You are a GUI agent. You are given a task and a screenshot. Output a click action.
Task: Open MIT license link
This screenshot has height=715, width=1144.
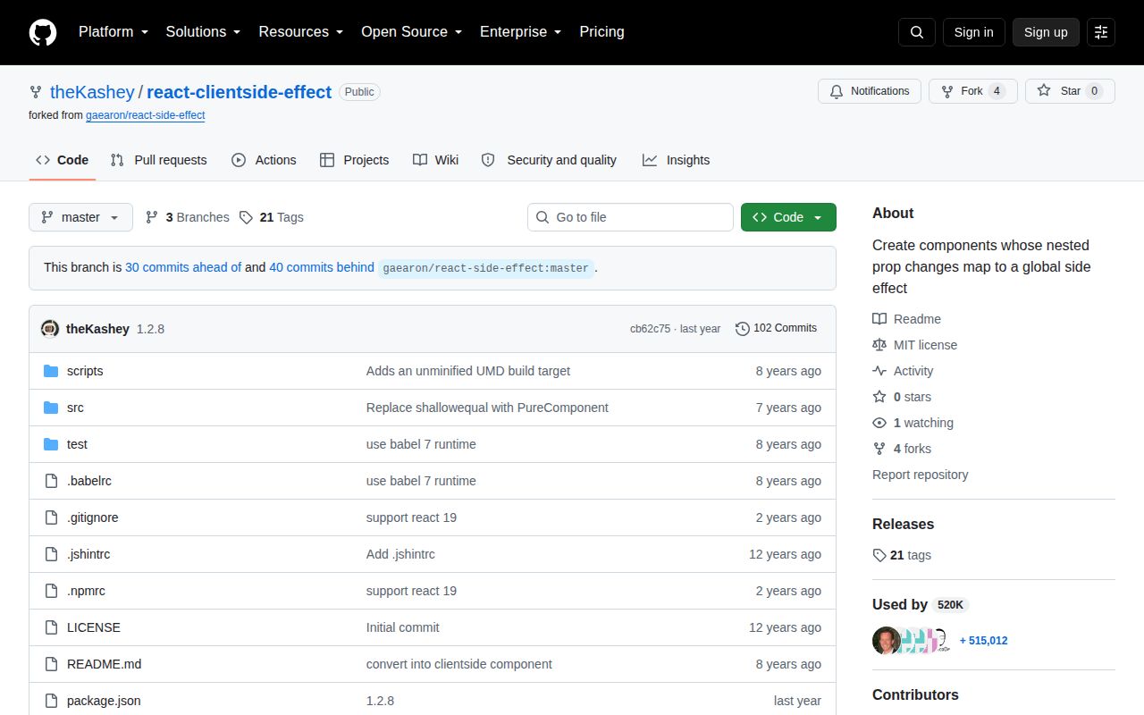(914, 345)
